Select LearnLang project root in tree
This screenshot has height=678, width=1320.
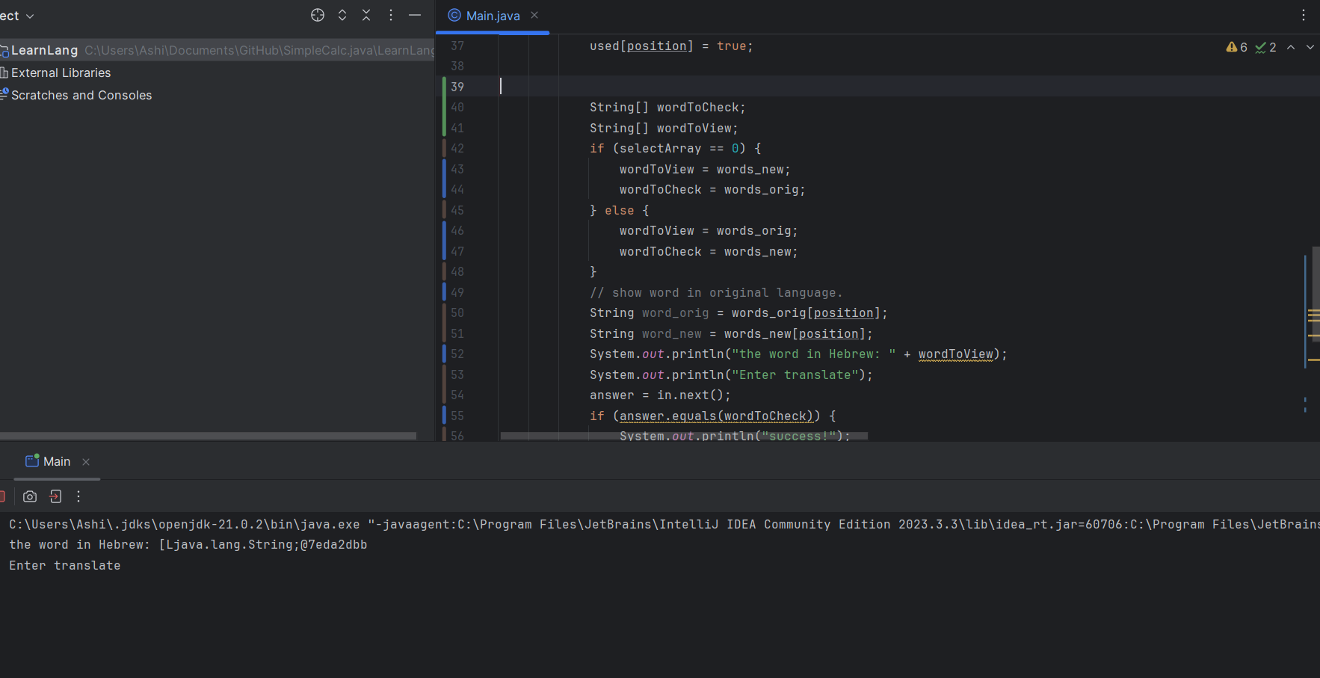click(44, 50)
